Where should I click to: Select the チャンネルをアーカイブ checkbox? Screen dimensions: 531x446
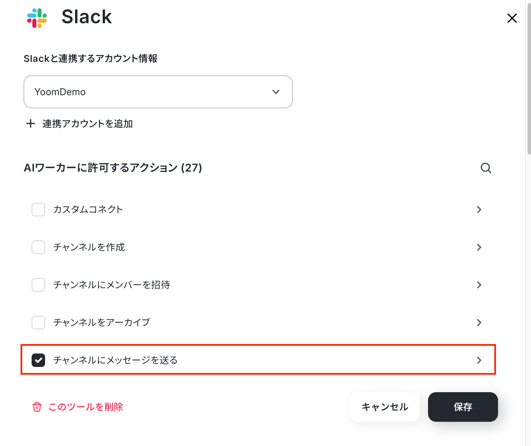coord(38,323)
